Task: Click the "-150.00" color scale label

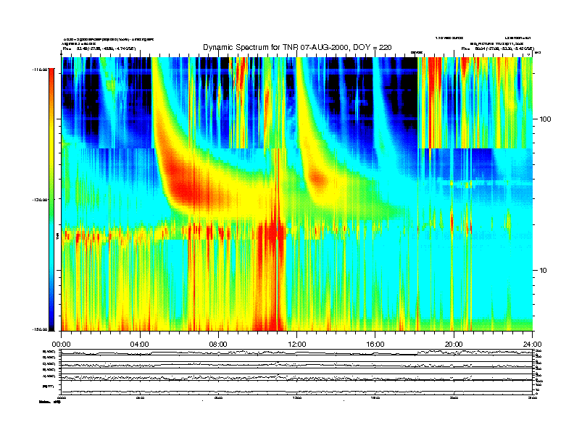Action: pos(40,329)
